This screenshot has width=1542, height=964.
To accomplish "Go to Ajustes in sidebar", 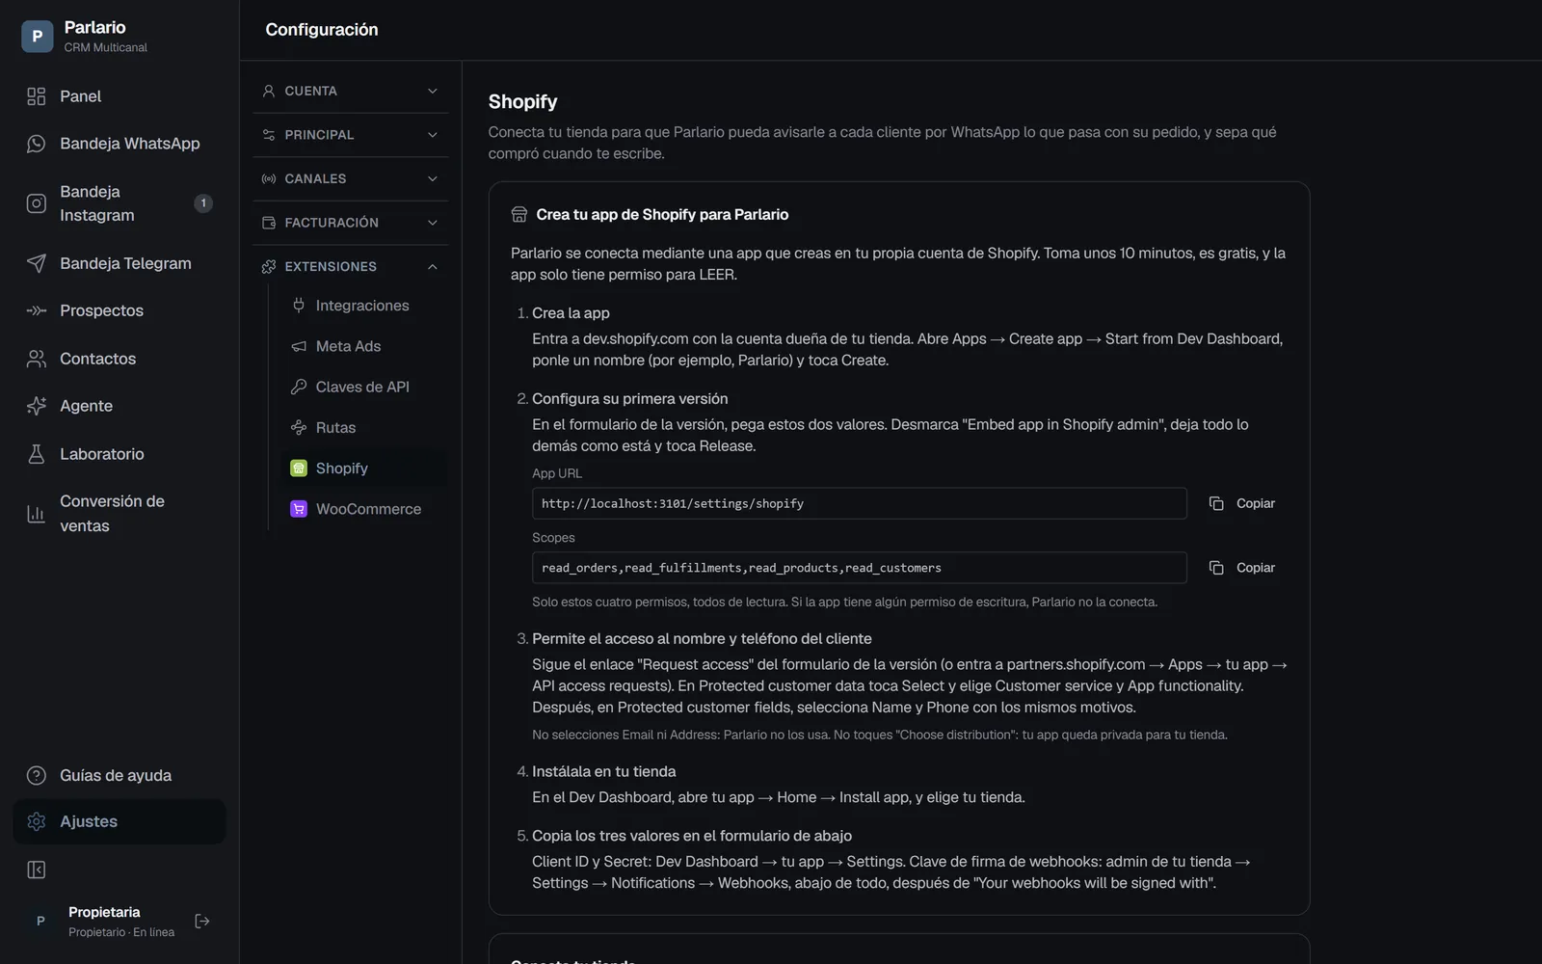I will pos(120,821).
